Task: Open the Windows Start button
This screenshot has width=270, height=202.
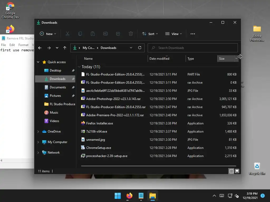Action: (x=118, y=196)
